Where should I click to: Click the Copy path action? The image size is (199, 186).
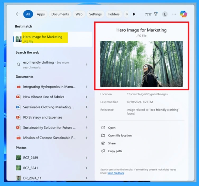pos(115,151)
